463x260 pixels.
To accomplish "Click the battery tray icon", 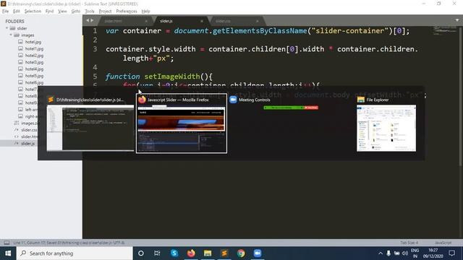I will pyautogui.click(x=397, y=253).
